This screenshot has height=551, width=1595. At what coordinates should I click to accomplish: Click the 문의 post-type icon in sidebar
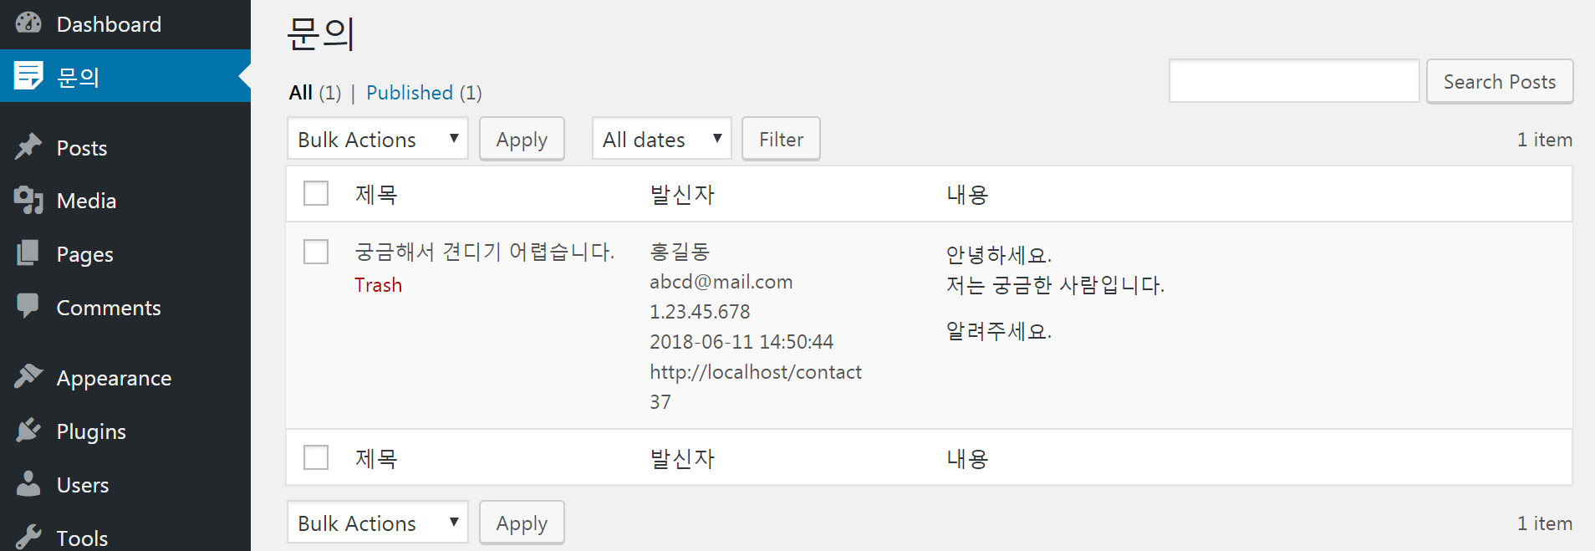pyautogui.click(x=28, y=75)
